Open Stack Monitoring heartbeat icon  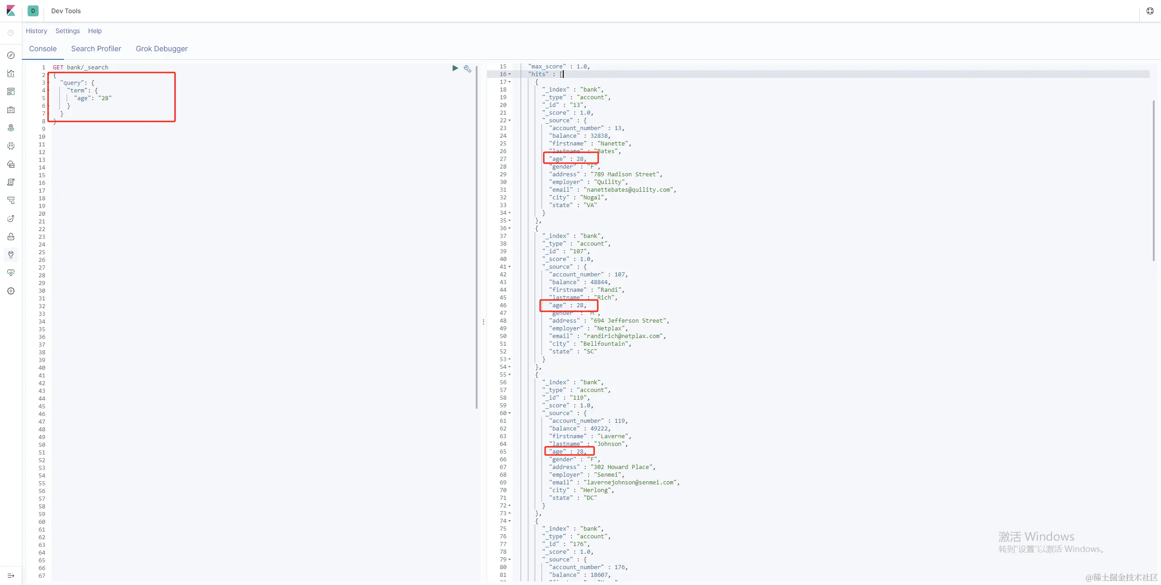[x=11, y=273]
